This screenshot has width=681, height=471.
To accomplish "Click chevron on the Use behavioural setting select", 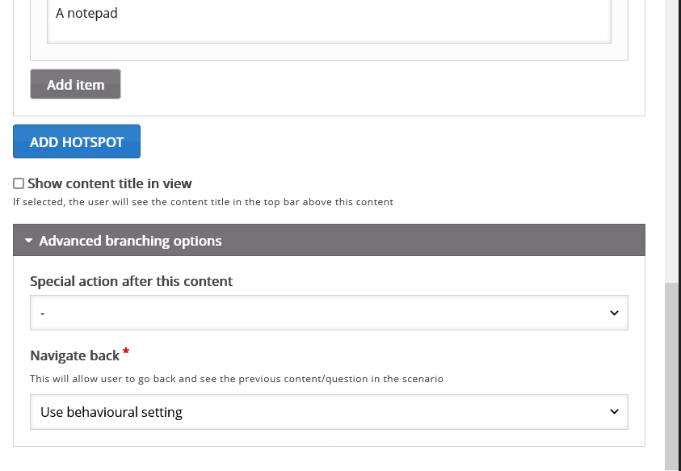I will 614,412.
